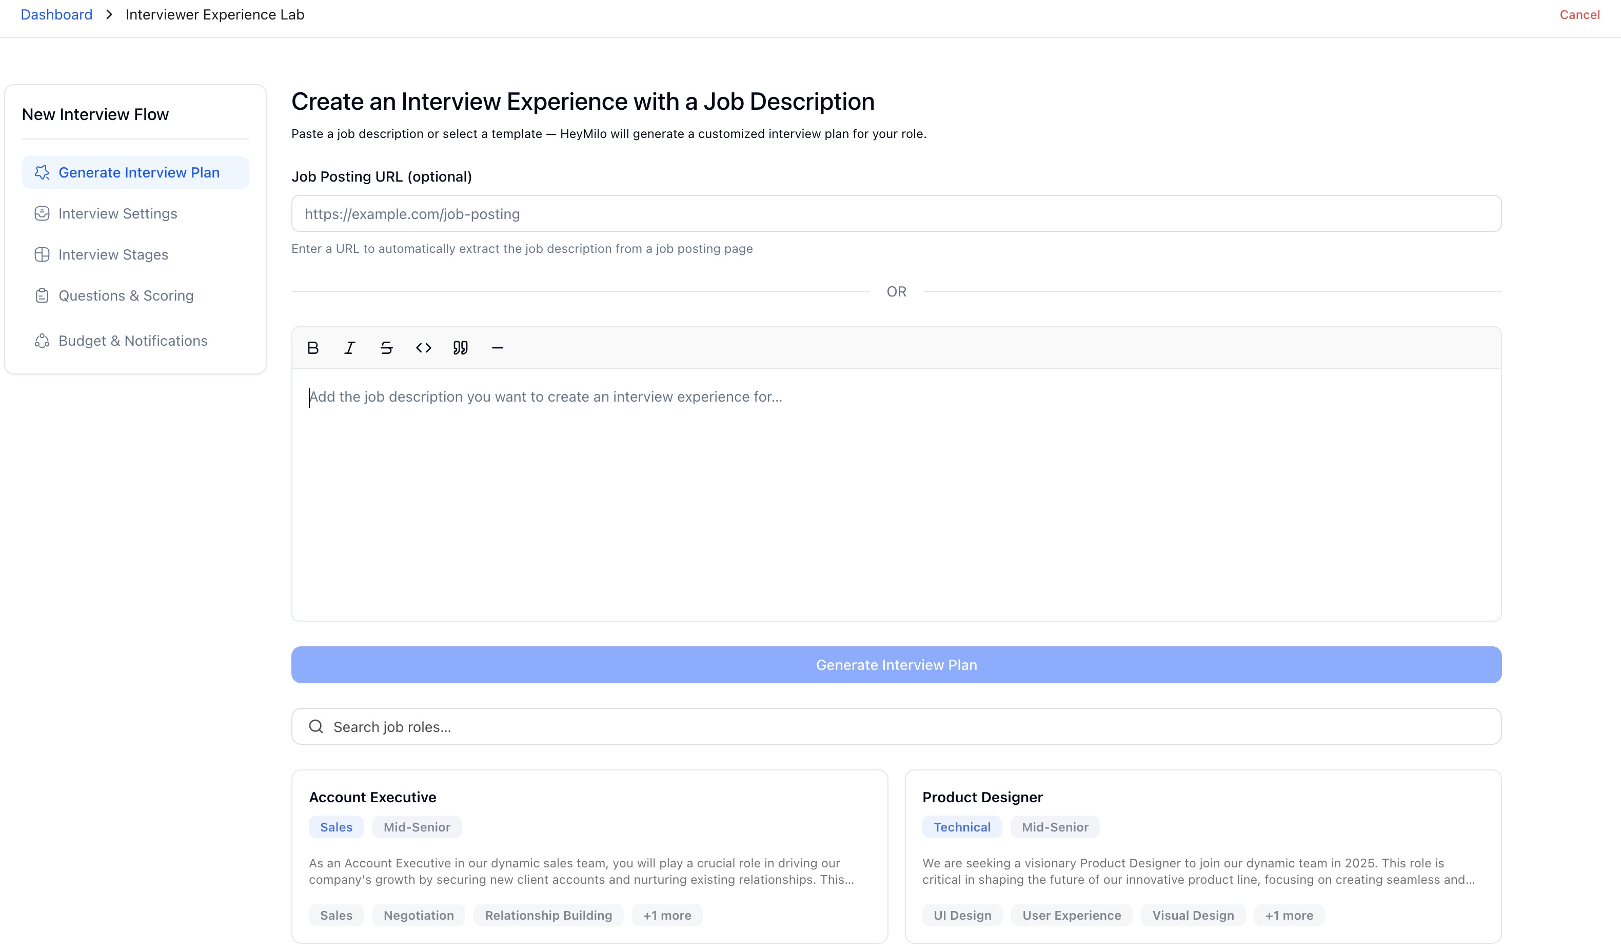Screen dimensions: 1621x951
Task: Click the Interview Stages grid icon
Action: 42,254
